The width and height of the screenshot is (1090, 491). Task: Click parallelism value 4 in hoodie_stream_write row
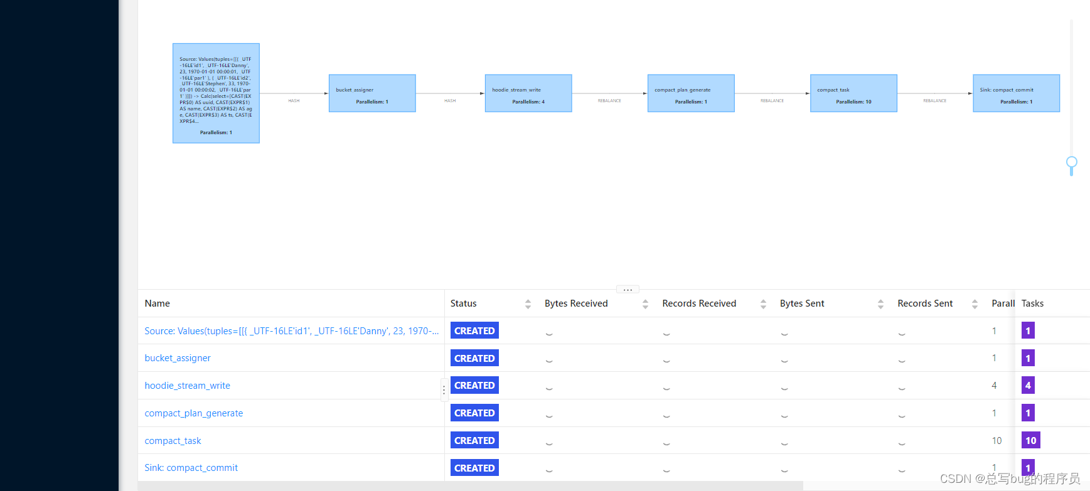point(994,386)
